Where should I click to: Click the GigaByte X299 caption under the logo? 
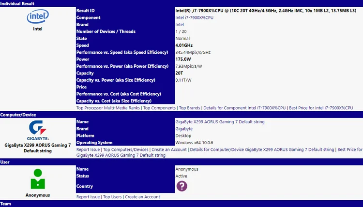pyautogui.click(x=38, y=148)
